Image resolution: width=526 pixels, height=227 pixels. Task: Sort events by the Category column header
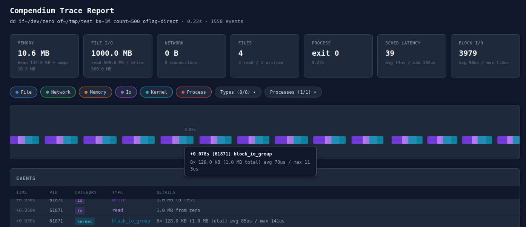click(86, 192)
